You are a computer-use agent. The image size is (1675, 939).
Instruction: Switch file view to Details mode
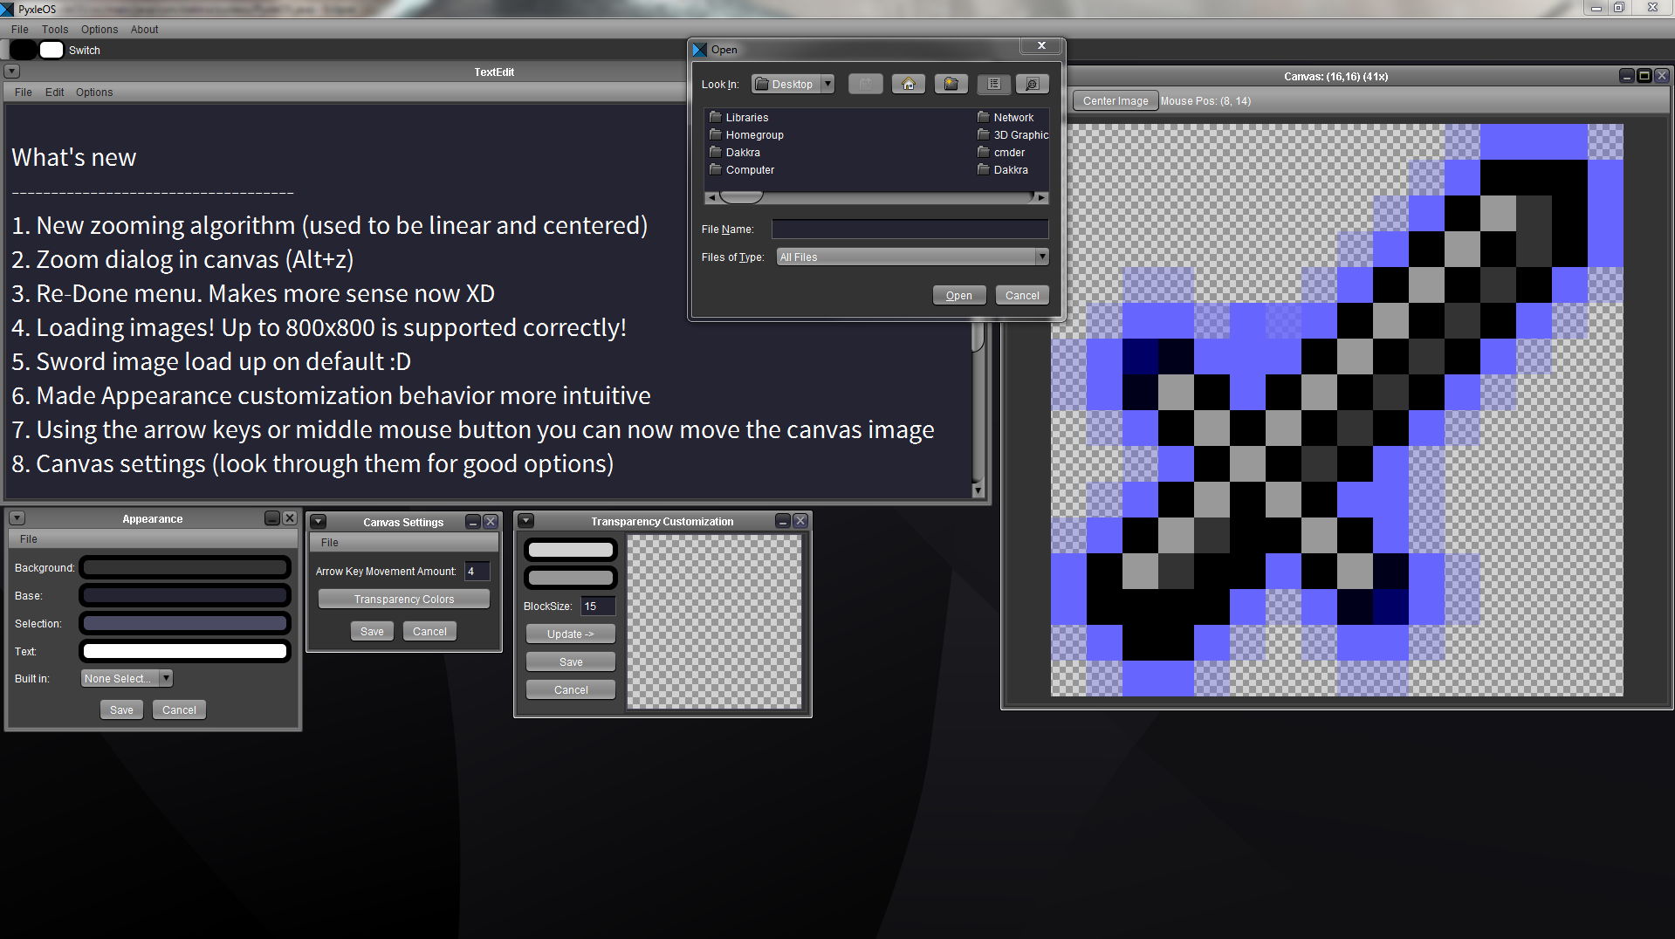tap(1032, 84)
